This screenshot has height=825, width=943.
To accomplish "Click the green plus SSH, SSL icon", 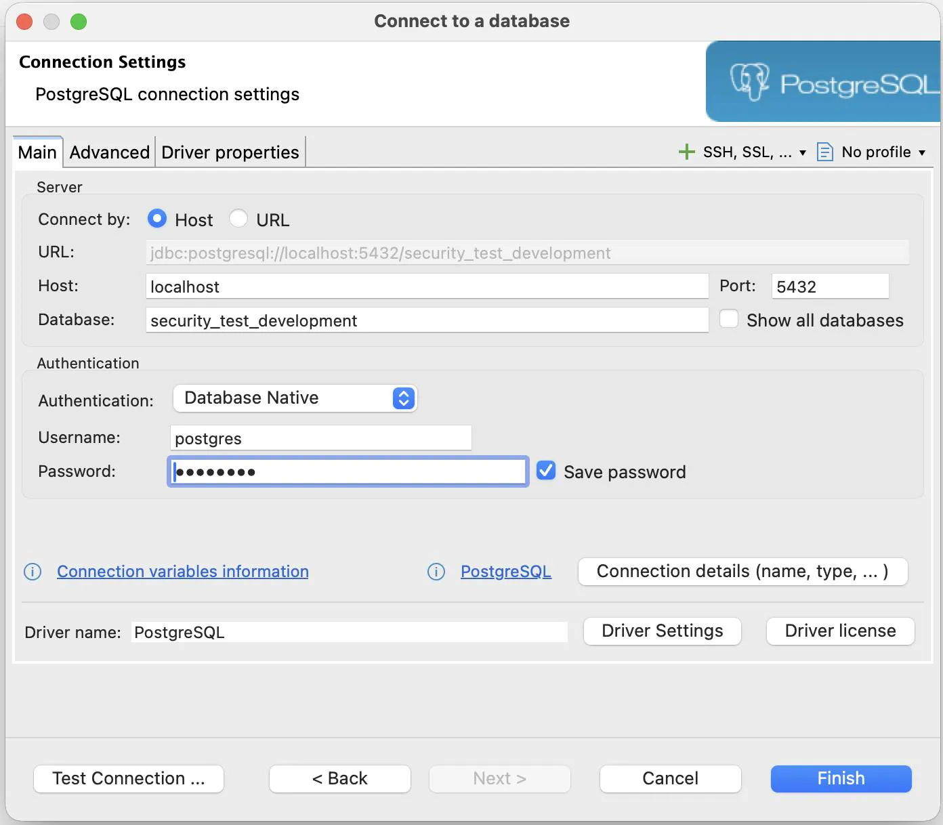I will 686,152.
